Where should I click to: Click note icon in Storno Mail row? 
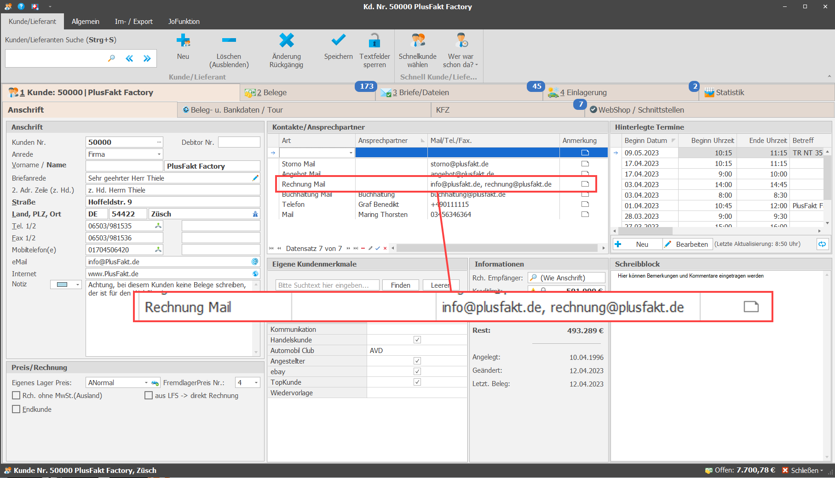[x=585, y=164]
